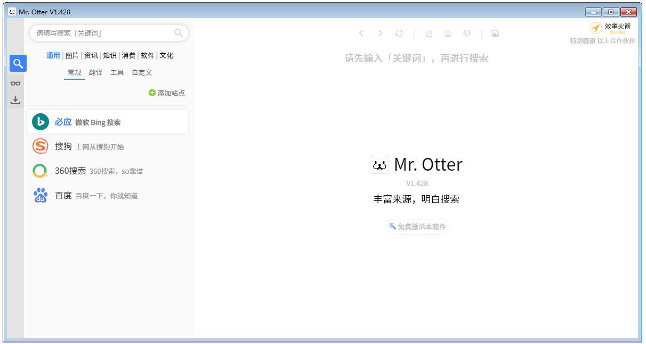
Task: Click the forward navigation arrow
Action: [x=380, y=33]
